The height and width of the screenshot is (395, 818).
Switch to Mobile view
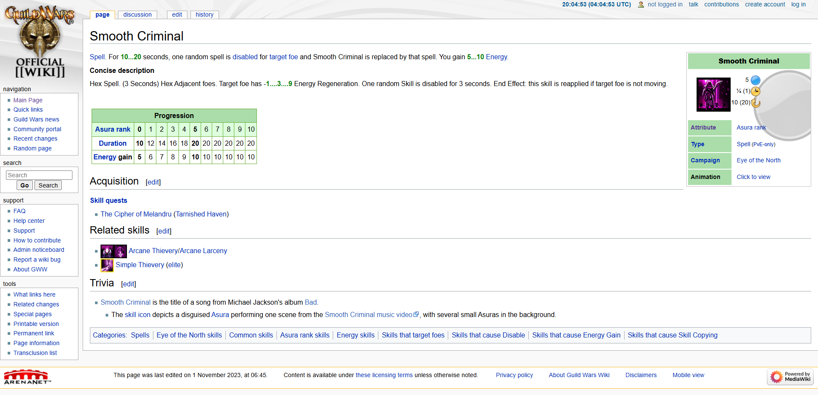[x=688, y=375]
